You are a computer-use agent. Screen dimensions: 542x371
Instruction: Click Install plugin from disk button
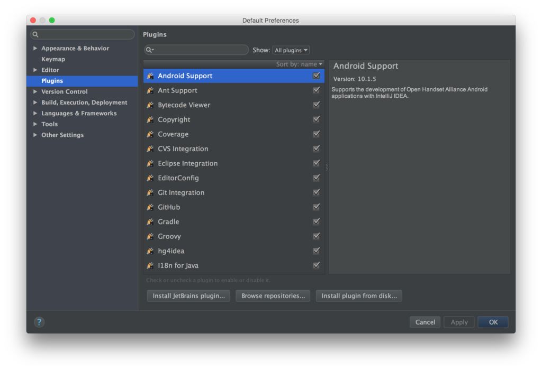359,296
